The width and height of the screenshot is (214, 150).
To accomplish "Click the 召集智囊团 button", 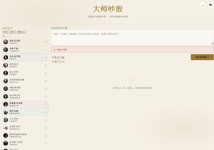I will point(202,57).
